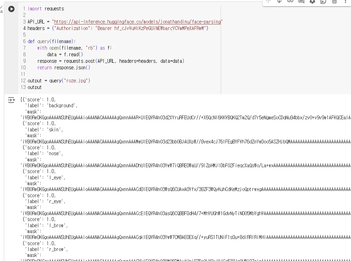
Task: Open the cell settings gear
Action: coord(312,1)
